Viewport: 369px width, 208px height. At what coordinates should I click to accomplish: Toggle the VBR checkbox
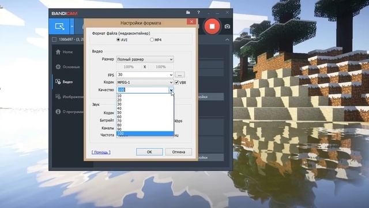pyautogui.click(x=177, y=82)
